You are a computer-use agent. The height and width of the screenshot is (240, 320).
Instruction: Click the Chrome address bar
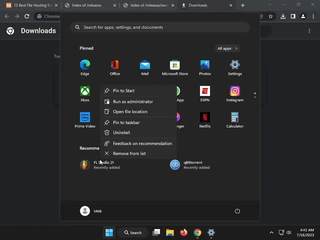47,16
